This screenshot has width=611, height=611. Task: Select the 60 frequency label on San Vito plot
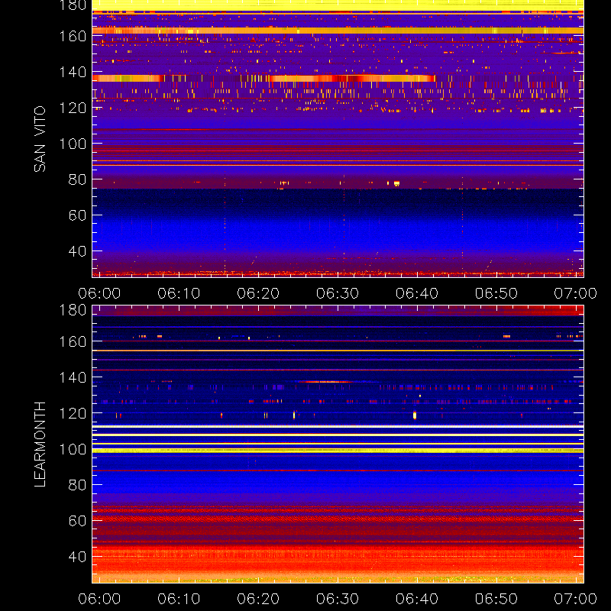(78, 215)
